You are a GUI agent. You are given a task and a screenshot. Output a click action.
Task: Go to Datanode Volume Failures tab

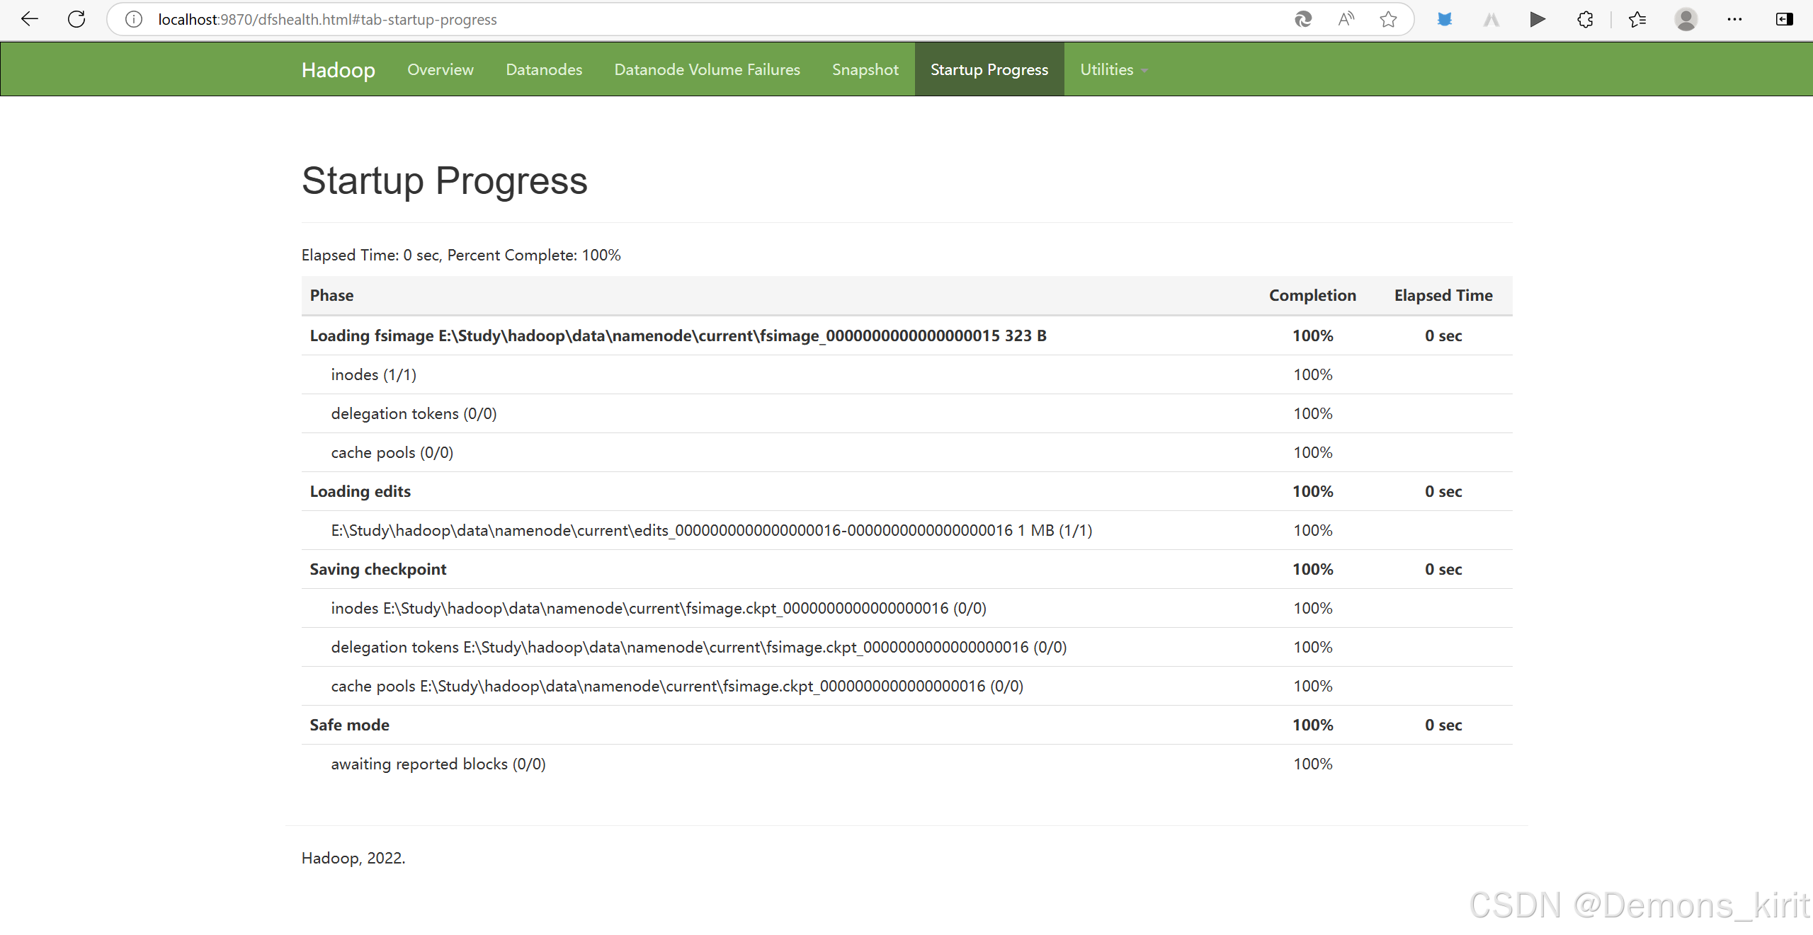coord(707,69)
